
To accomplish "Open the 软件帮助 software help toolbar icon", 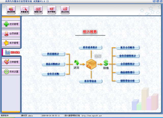I will click(x=51, y=10).
